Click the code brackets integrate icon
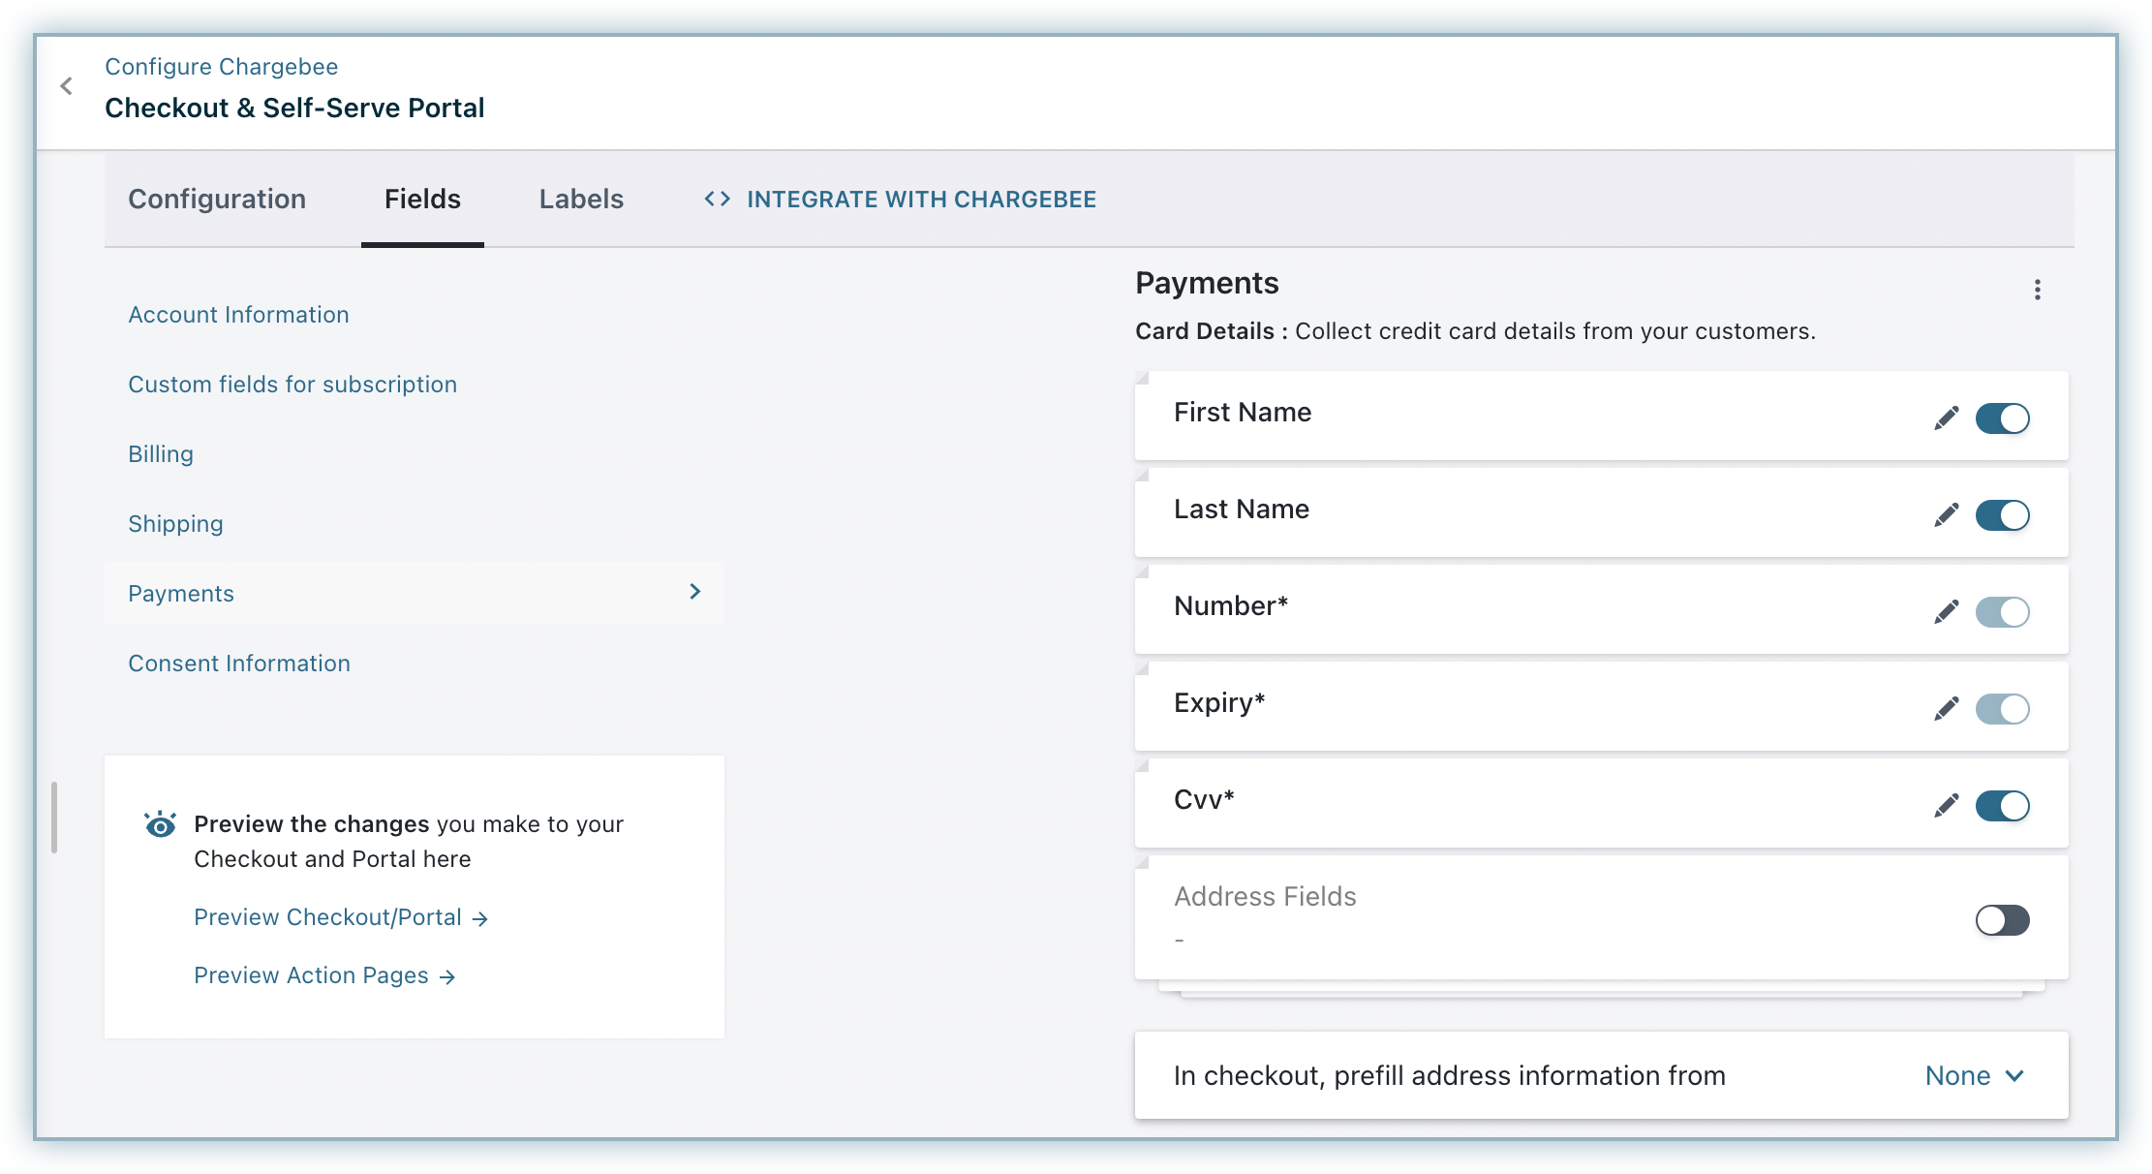2152x1174 pixels. [x=717, y=199]
